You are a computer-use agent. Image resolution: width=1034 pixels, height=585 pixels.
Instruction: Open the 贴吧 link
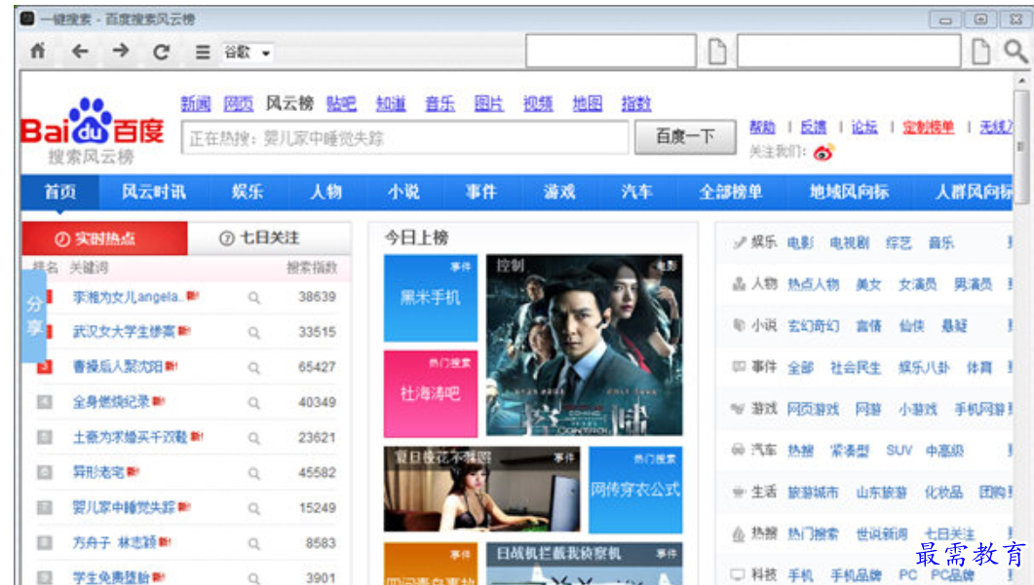click(x=341, y=103)
